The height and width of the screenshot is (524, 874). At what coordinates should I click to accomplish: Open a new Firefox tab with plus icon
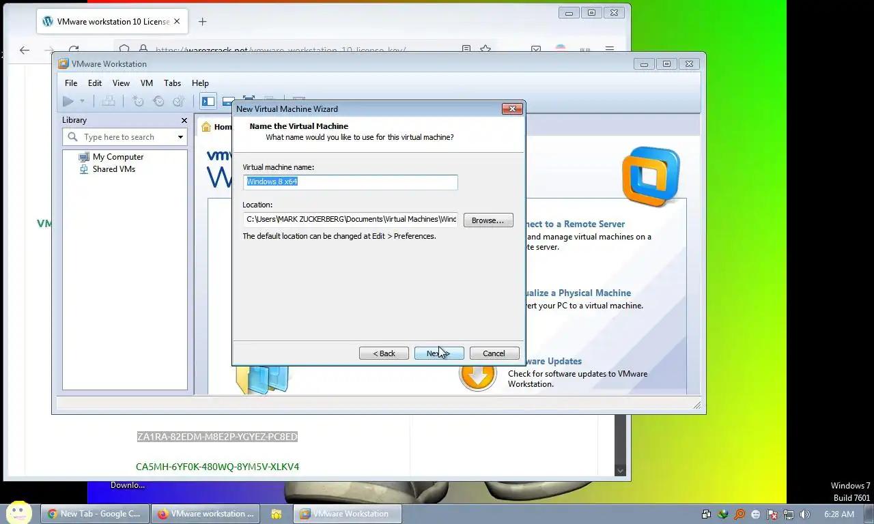(x=202, y=21)
